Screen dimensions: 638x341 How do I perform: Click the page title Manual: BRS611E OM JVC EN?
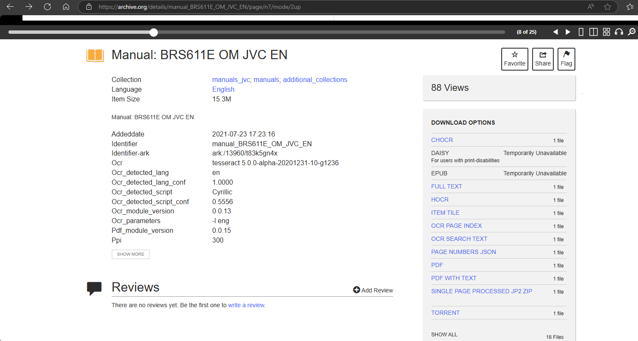coord(199,55)
